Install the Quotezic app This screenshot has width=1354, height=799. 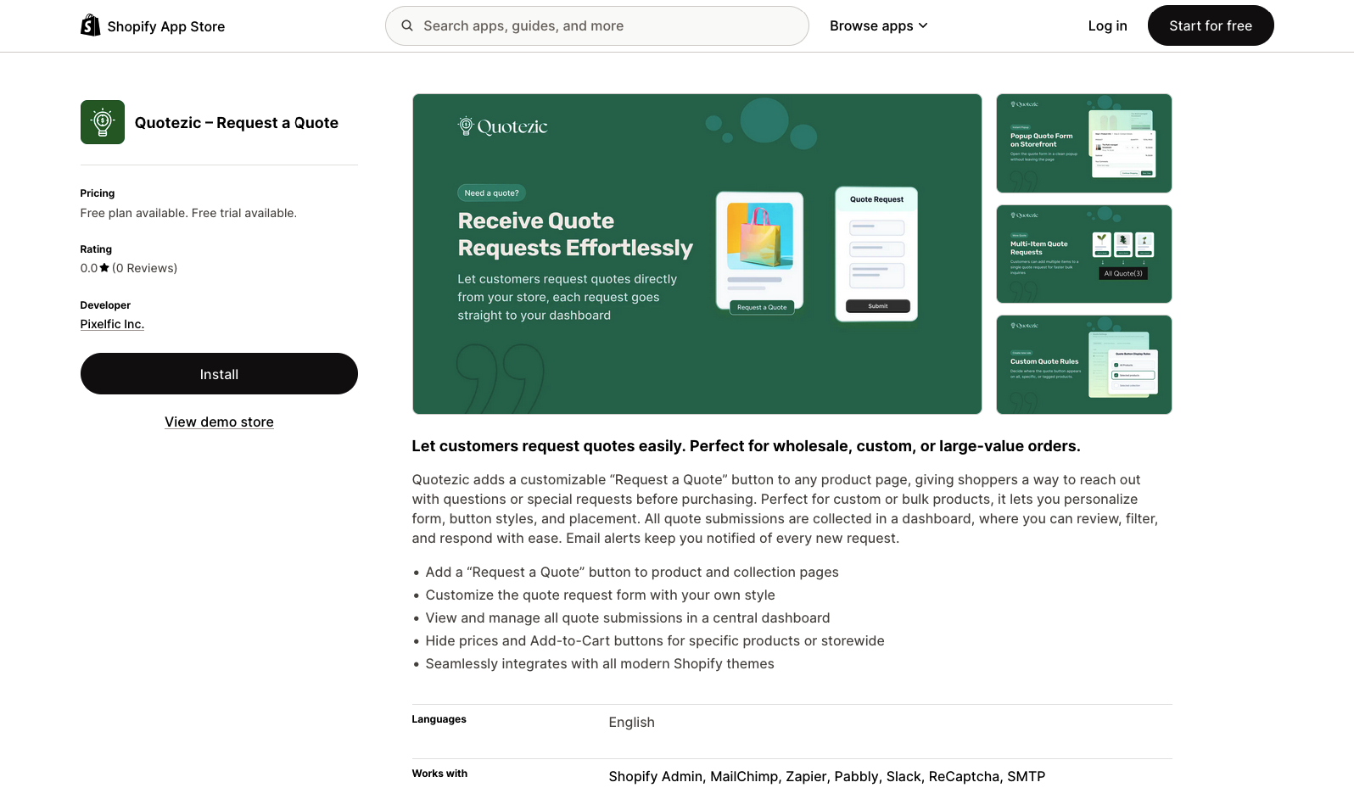(219, 374)
